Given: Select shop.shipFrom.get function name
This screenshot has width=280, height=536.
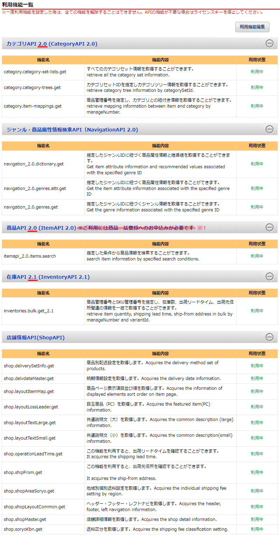Looking at the screenshot, I should (23, 473).
